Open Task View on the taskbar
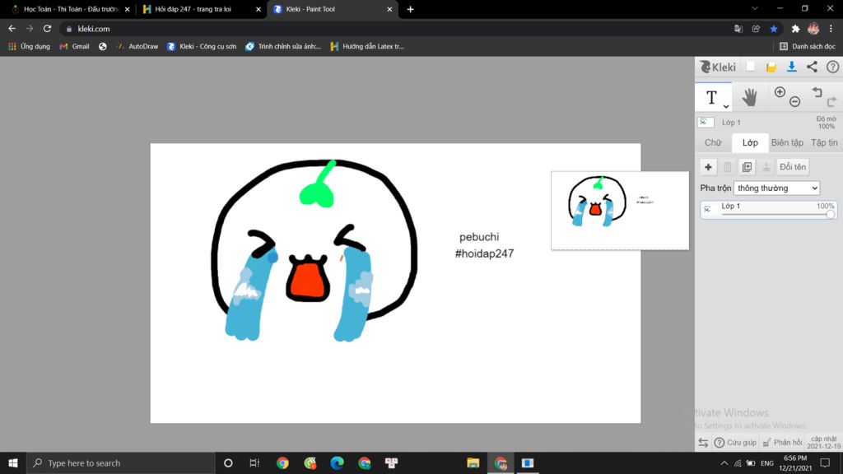 coord(255,462)
